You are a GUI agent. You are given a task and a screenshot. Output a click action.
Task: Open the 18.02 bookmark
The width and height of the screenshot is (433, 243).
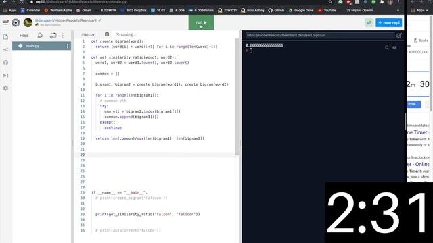(x=158, y=11)
